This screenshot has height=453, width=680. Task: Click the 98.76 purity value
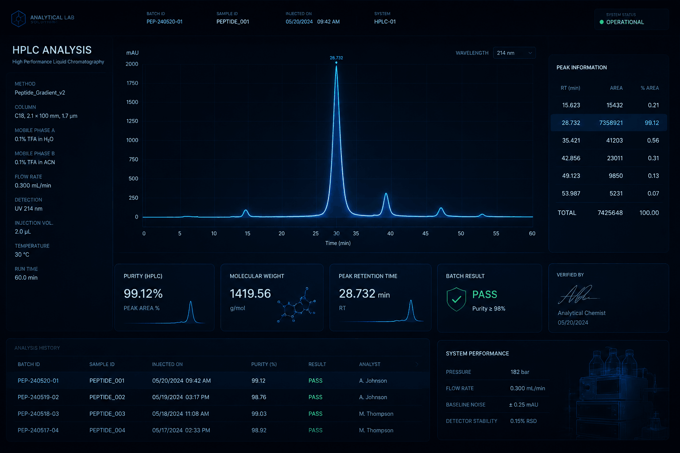tap(259, 397)
